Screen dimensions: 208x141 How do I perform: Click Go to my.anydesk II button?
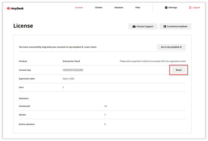coord(171,47)
